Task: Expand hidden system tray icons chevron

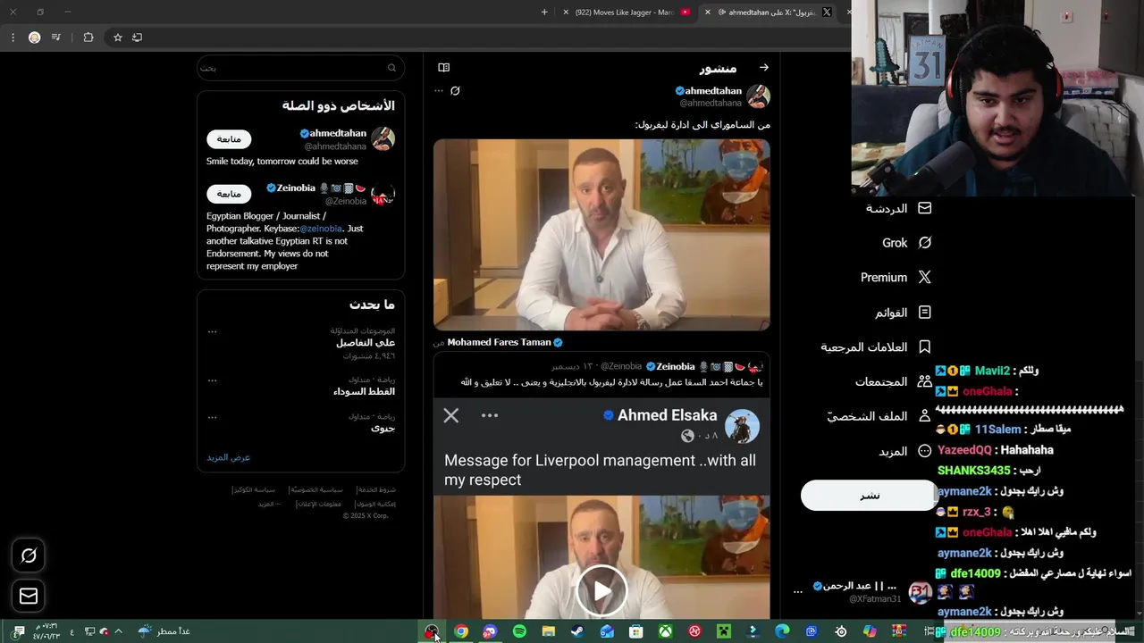Action: (x=118, y=631)
